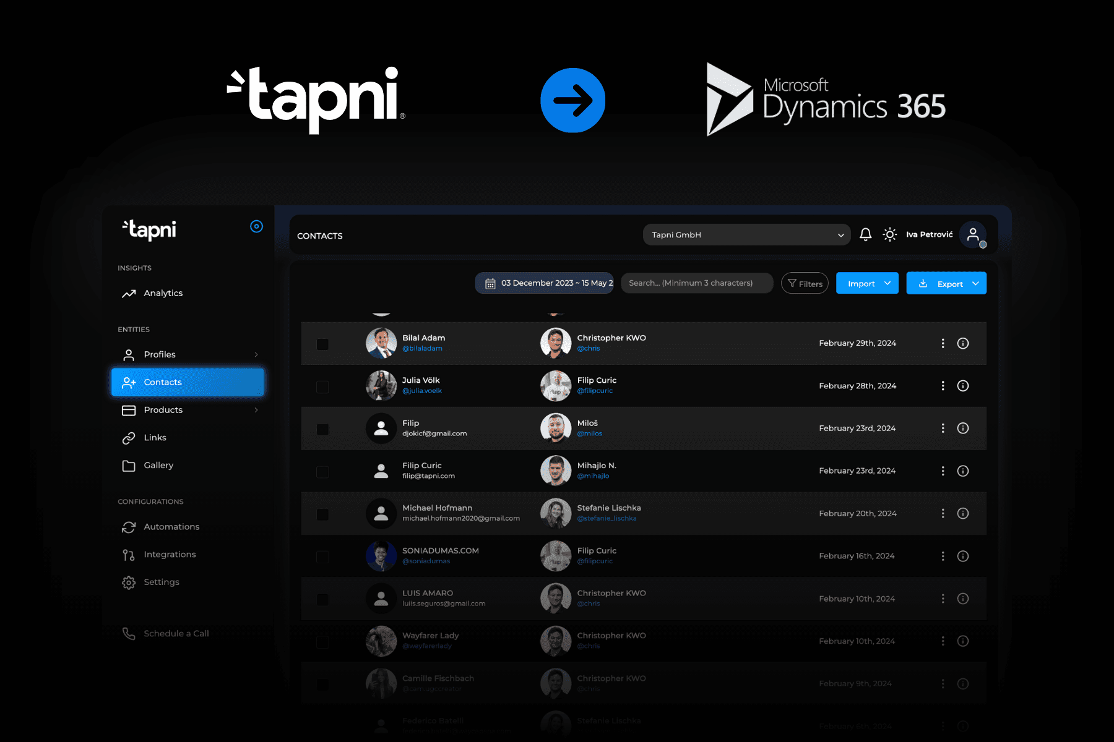Viewport: 1114px width, 742px height.
Task: Select the Automations sync icon
Action: pos(129,527)
